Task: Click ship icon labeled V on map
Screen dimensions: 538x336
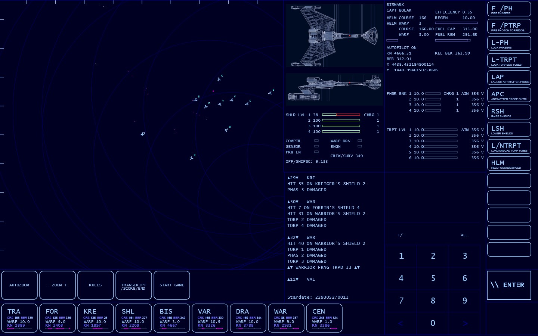Action: coord(232,100)
